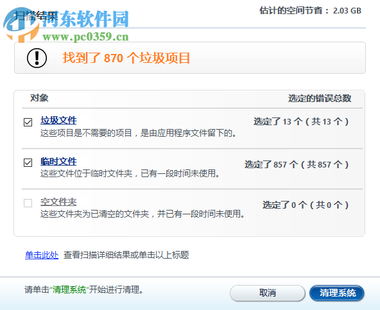Click the 选定的错误总数 column header
The height and width of the screenshot is (310, 380).
(x=320, y=98)
